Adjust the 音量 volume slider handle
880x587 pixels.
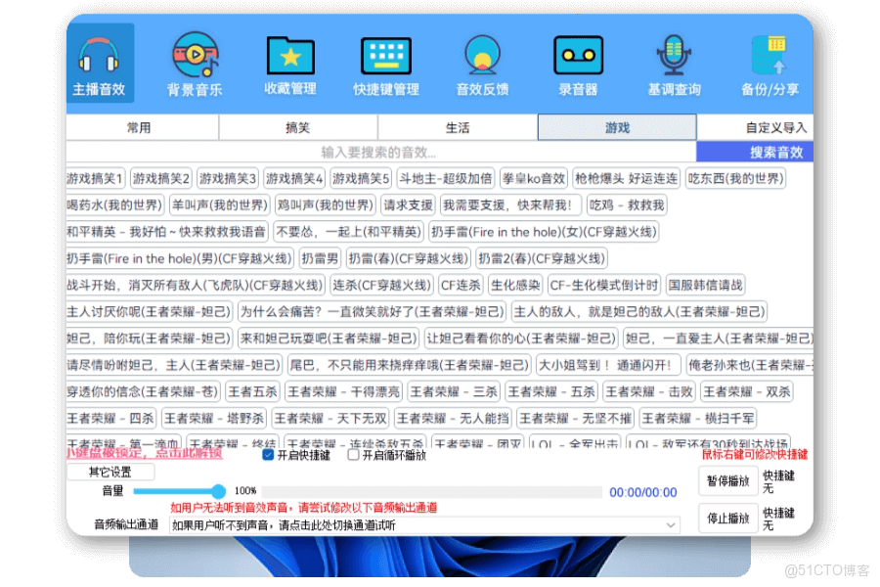click(x=218, y=491)
